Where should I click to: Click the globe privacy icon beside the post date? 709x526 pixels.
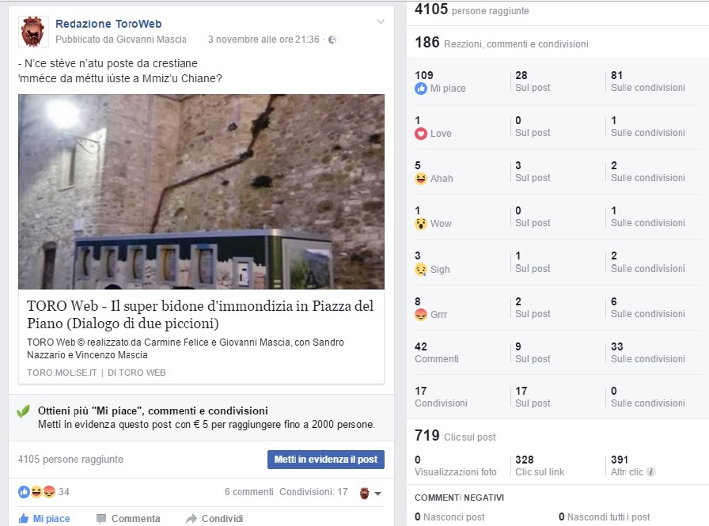pyautogui.click(x=332, y=40)
